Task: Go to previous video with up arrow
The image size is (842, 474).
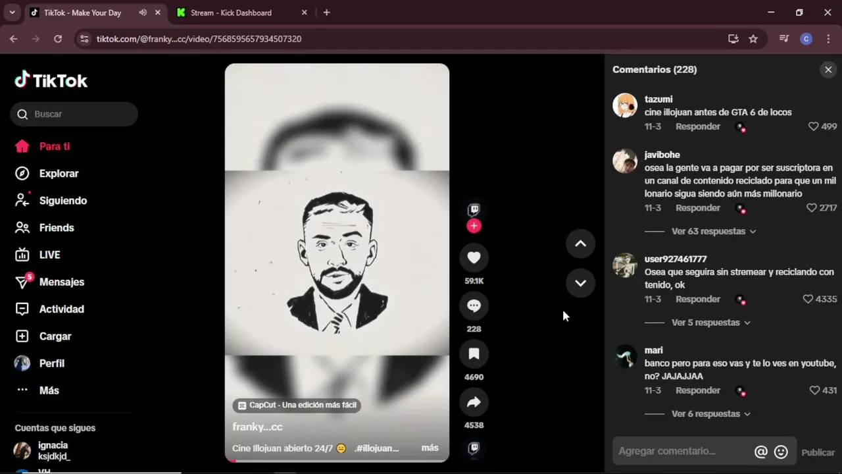Action: (x=580, y=244)
